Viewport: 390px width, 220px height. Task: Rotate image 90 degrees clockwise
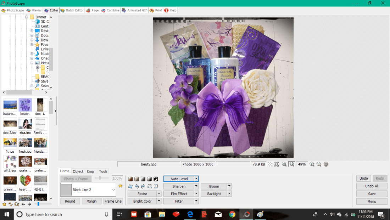143,186
